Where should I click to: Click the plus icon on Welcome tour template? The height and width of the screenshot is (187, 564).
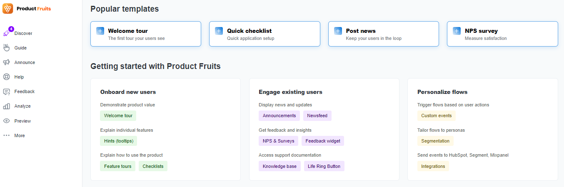click(x=100, y=31)
